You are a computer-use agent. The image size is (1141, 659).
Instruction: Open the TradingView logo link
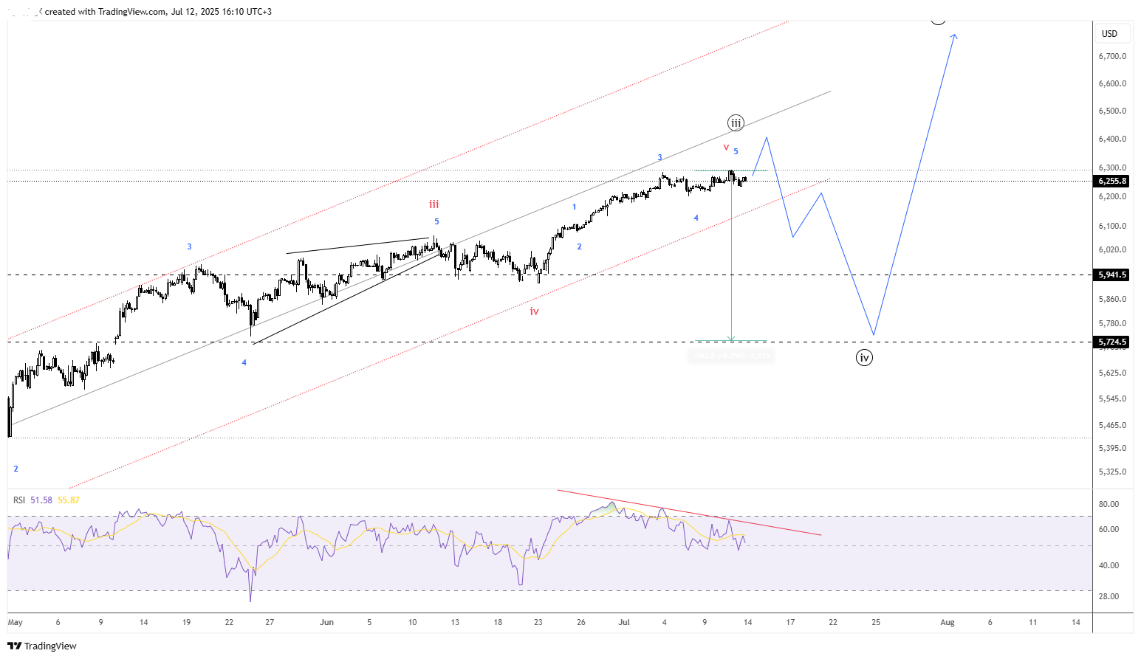pos(42,646)
